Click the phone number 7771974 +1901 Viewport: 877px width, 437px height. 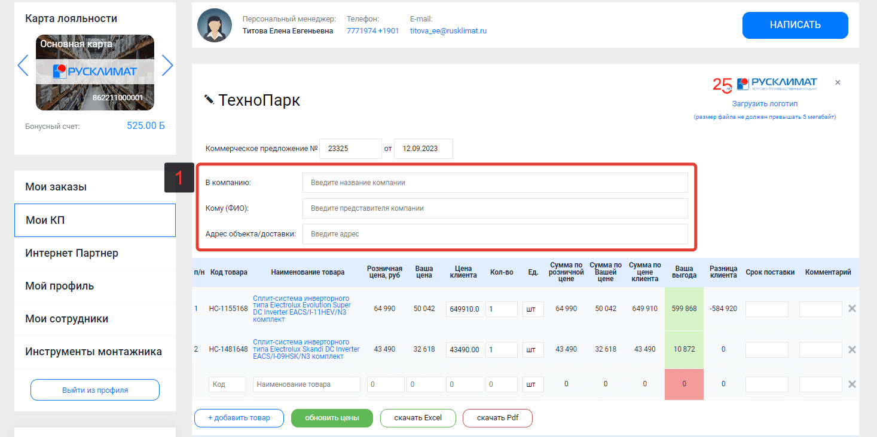click(x=372, y=31)
